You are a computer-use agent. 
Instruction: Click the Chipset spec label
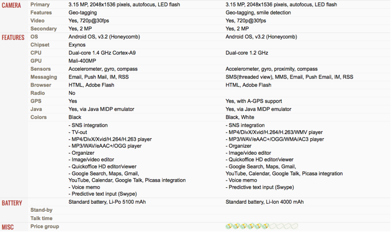40,45
